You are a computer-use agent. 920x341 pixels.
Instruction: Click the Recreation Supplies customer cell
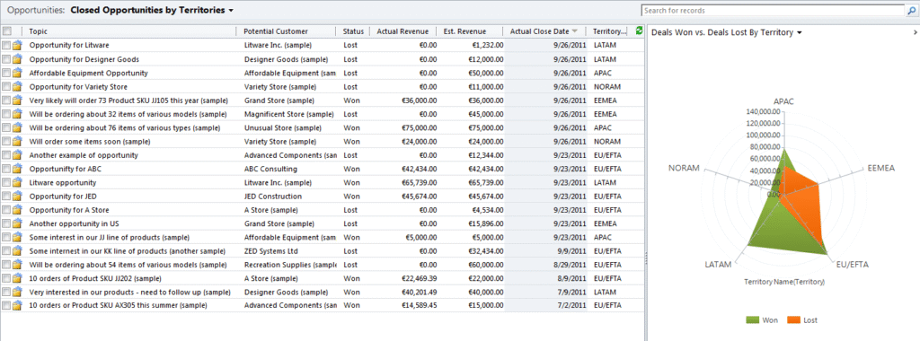pos(290,265)
